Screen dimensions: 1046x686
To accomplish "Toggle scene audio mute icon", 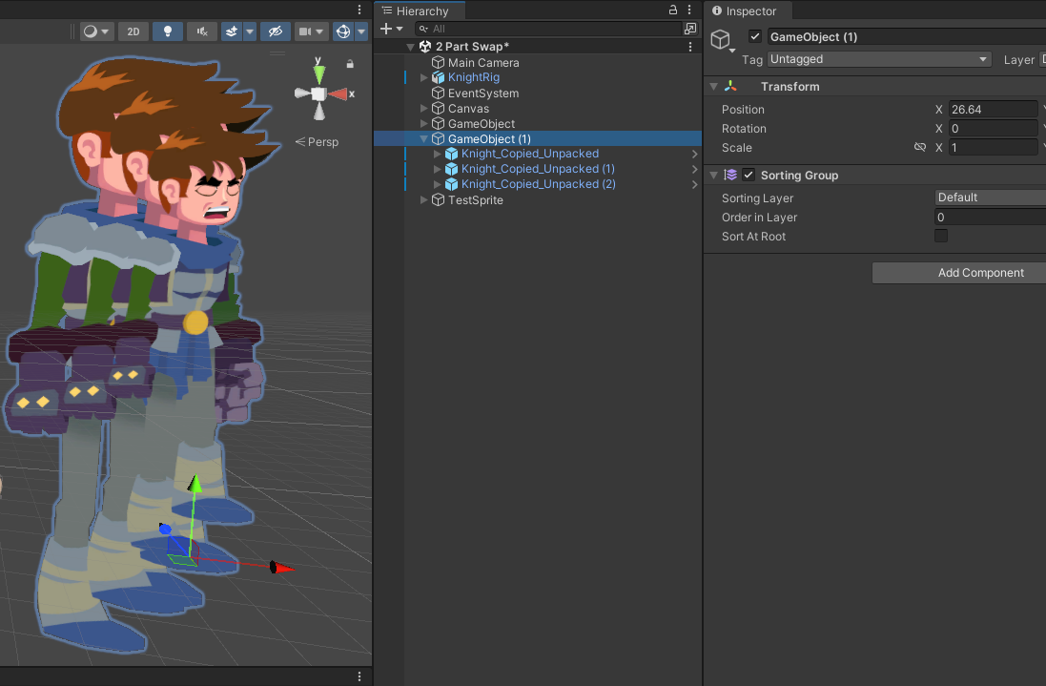I will click(202, 31).
